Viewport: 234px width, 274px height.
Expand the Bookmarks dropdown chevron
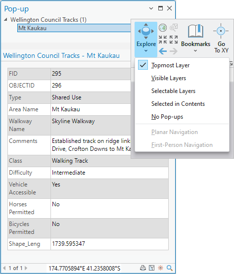(x=195, y=50)
